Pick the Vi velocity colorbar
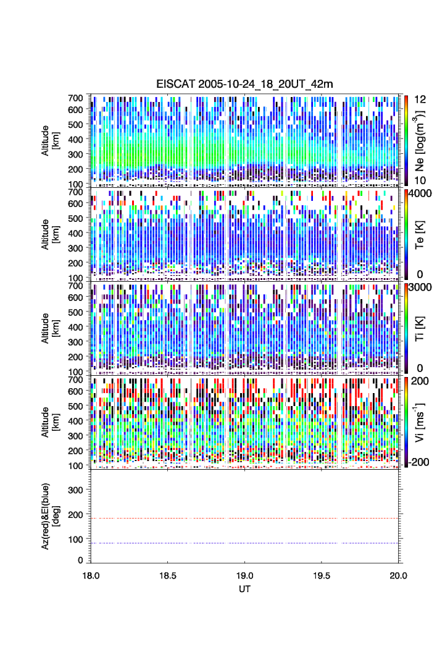Screen dimensions: 437x657 click(406, 422)
